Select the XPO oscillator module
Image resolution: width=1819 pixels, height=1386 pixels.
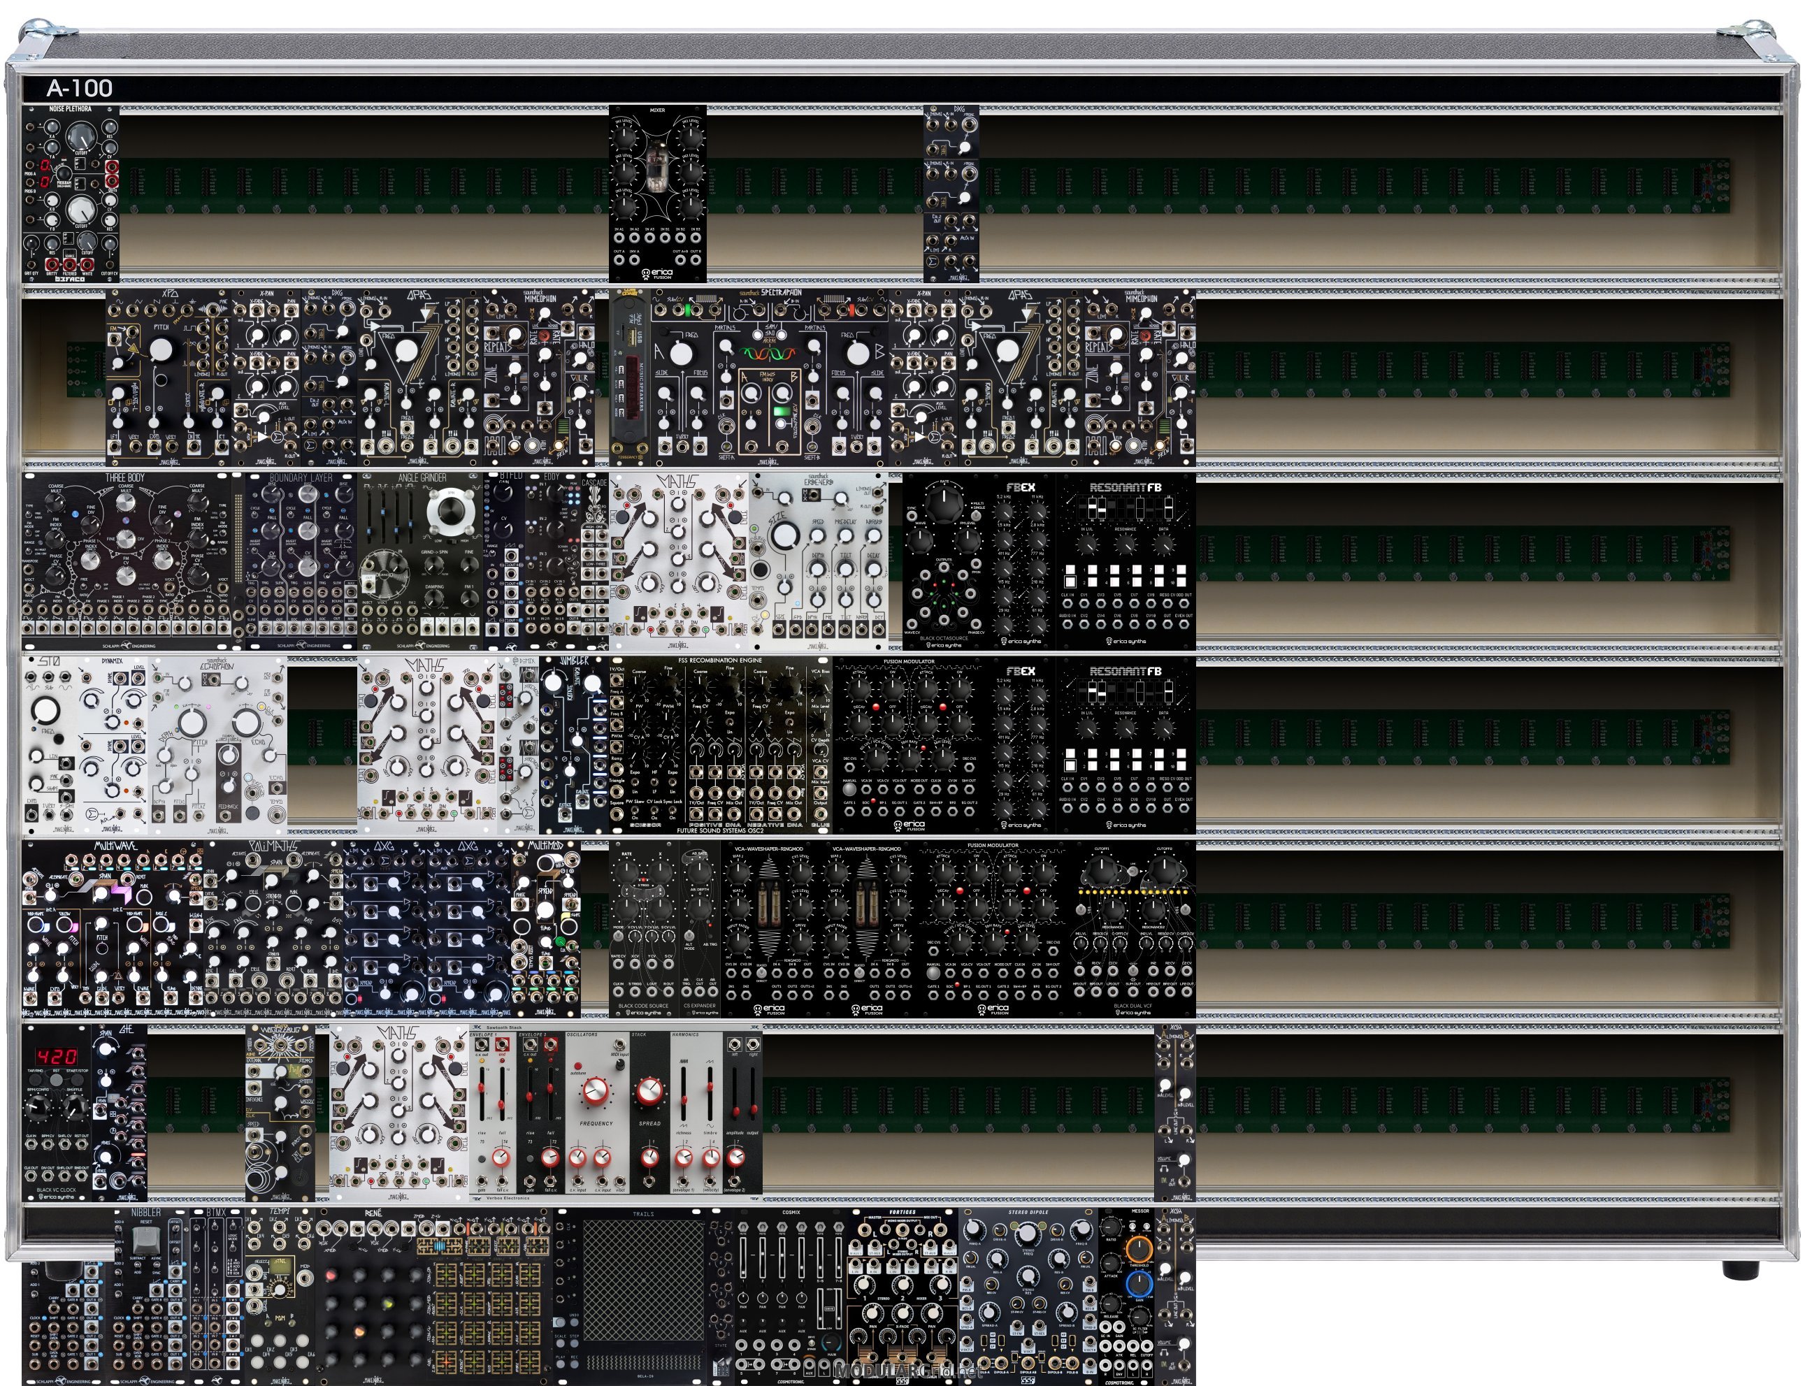(169, 378)
